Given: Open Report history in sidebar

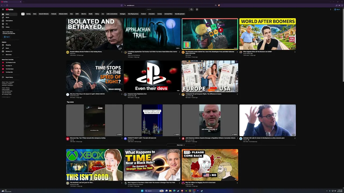Looking at the screenshot, I should 9,77.
